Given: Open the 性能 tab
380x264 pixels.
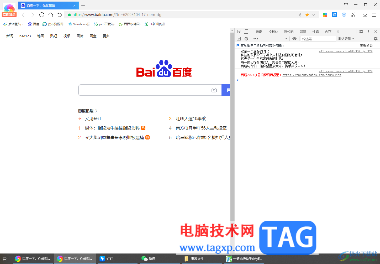Looking at the screenshot, I should [315, 32].
